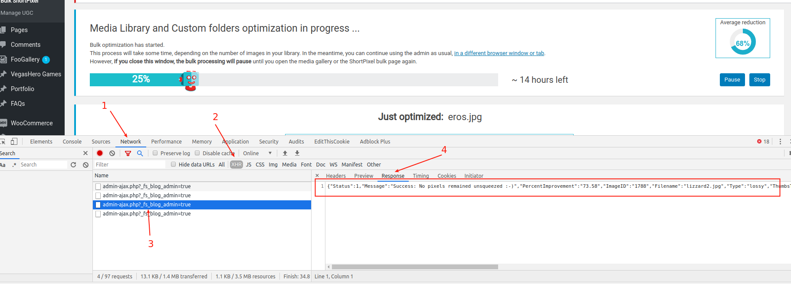The image size is (791, 284).
Task: Enable the Preserve log checkbox
Action: [x=155, y=153]
